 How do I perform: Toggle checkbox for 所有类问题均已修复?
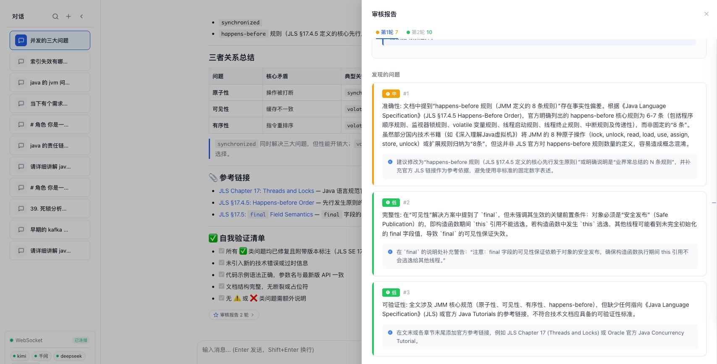(221, 251)
